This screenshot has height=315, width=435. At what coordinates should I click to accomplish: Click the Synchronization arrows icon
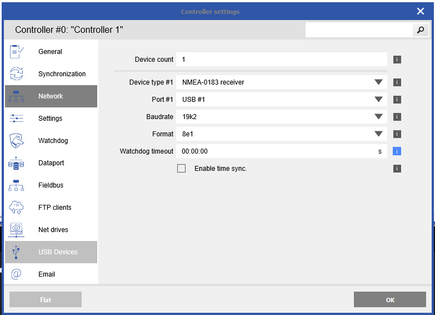[17, 74]
